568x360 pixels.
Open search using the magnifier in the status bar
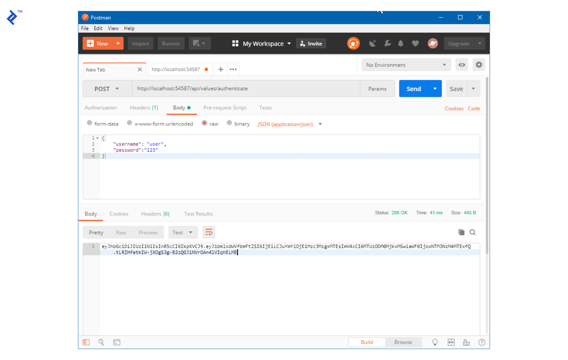tap(101, 342)
